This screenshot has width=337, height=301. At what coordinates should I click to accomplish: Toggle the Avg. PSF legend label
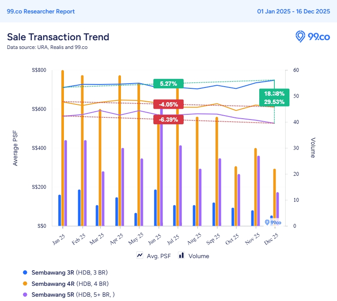(159, 256)
